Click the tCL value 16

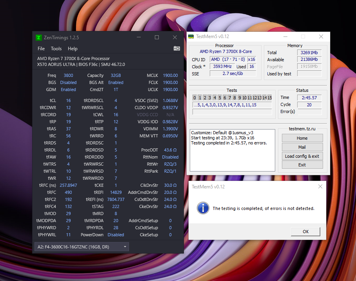coord(68,100)
